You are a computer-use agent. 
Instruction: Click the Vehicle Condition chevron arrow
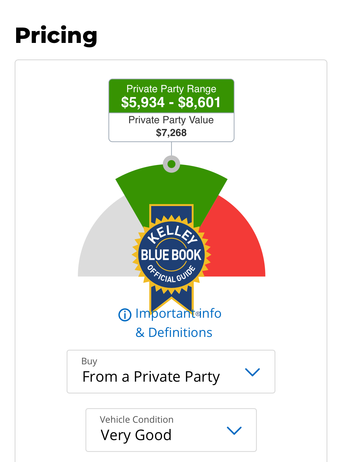tap(234, 430)
